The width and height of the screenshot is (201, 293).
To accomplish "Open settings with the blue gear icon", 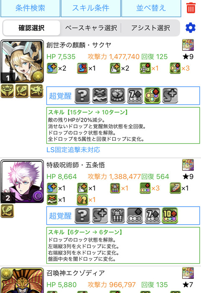I will (x=191, y=28).
